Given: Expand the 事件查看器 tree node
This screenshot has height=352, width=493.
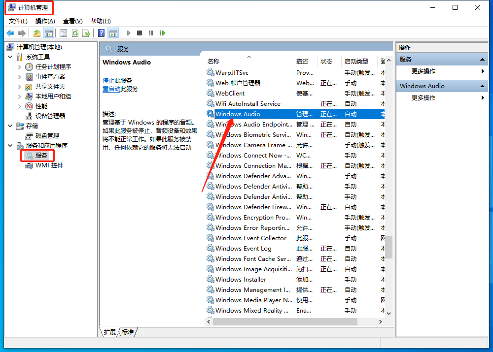Looking at the screenshot, I should [x=19, y=77].
